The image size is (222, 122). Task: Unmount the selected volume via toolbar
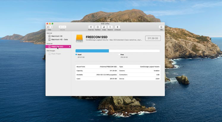[117, 27]
